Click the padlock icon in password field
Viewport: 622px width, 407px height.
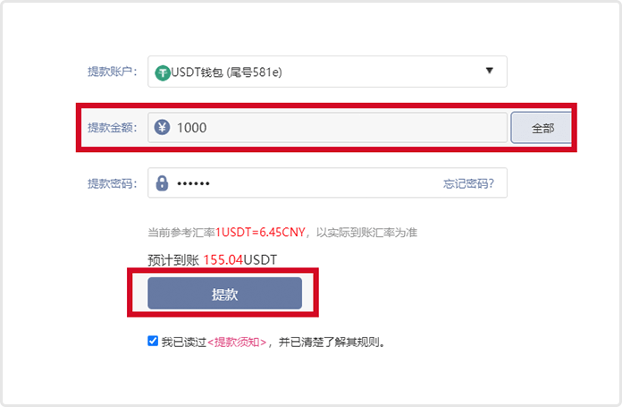[x=162, y=183]
